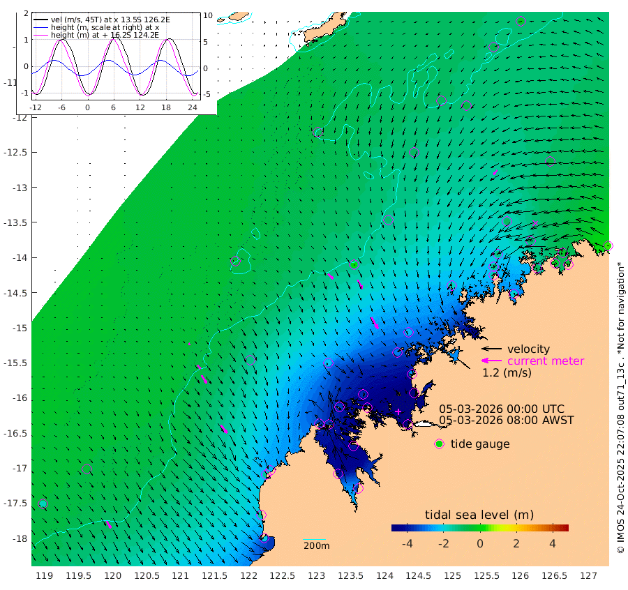Screen dimensions: 628x590
Task: Click the '10' right-axis tick on the inset chart
Action: (x=208, y=15)
